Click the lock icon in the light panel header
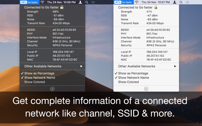This screenshot has height=126, width=202. tap(156, 7)
